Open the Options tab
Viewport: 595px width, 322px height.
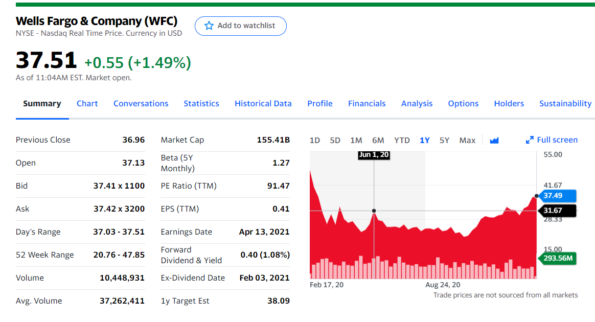(463, 104)
